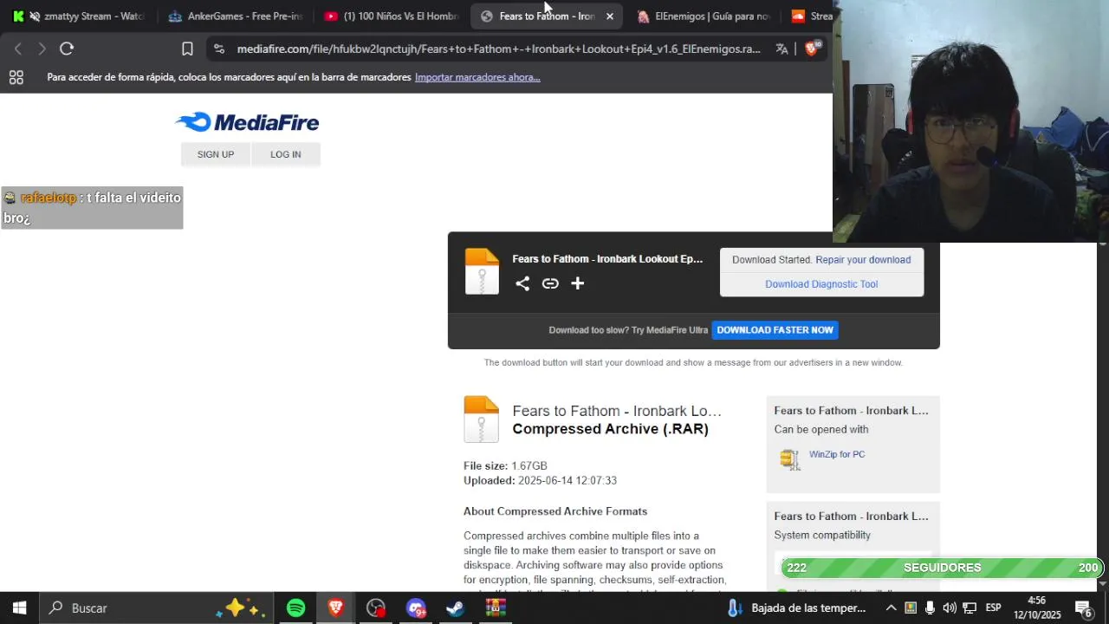Open OBS Studio from the taskbar
This screenshot has height=624, width=1109.
pos(375,608)
